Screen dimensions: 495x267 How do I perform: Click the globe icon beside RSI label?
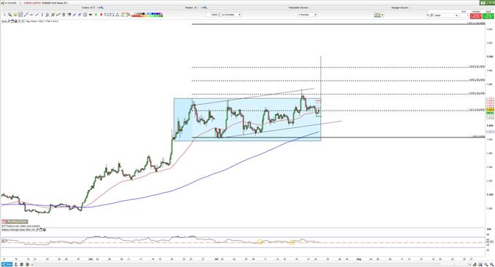44,230
